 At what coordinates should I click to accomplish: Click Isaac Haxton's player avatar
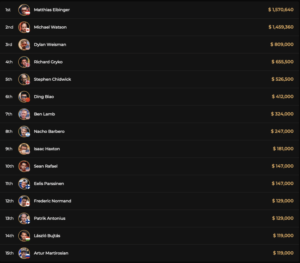click(x=24, y=149)
